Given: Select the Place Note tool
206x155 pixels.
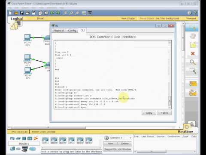Looking at the screenshot, I should [193, 45].
